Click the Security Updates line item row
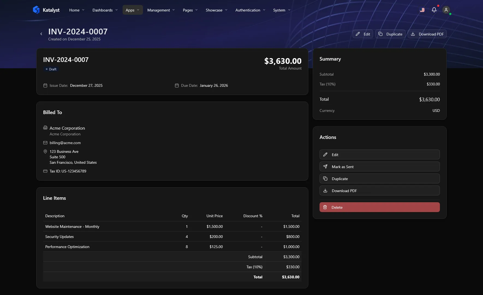Viewport: 483px width, 295px height. tap(172, 237)
